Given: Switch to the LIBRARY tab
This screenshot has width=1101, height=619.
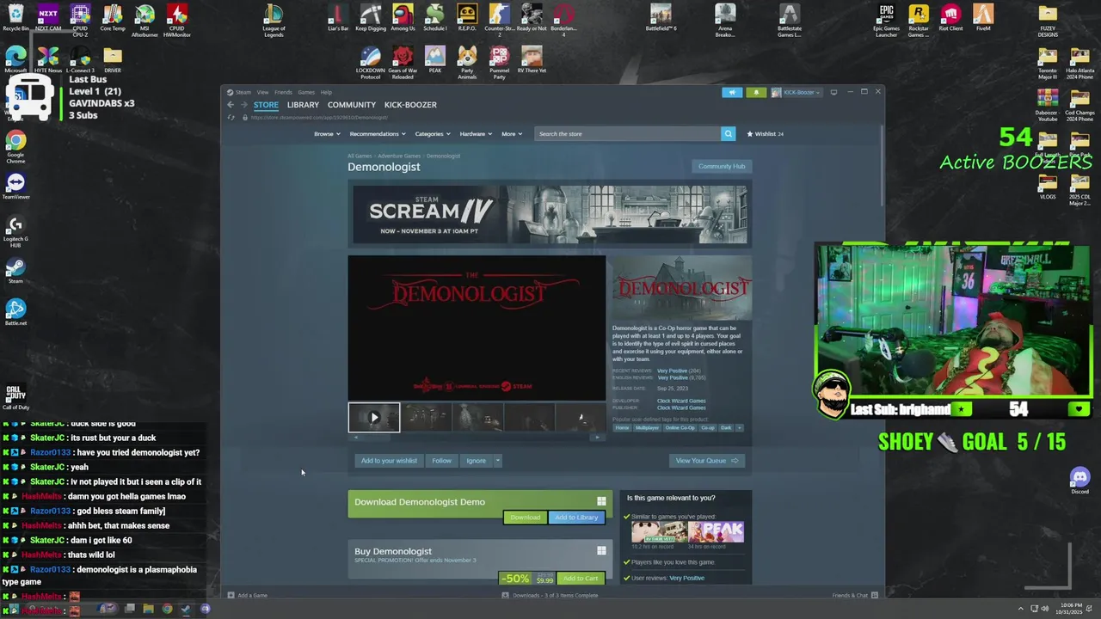Looking at the screenshot, I should [x=303, y=105].
